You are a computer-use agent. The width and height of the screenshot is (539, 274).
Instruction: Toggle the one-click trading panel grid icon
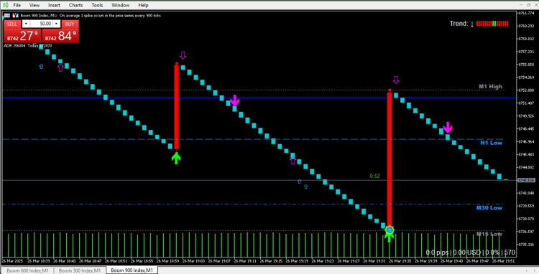7,16
